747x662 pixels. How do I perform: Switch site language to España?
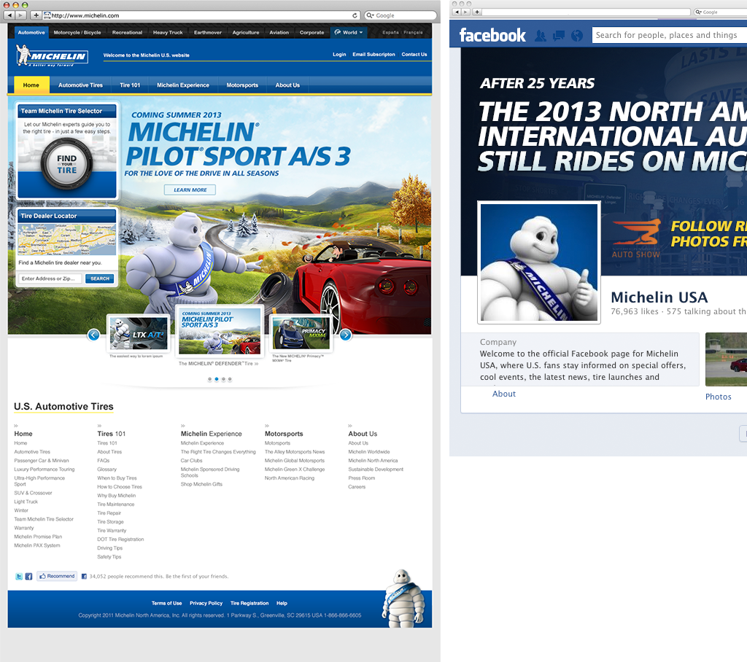(x=391, y=32)
